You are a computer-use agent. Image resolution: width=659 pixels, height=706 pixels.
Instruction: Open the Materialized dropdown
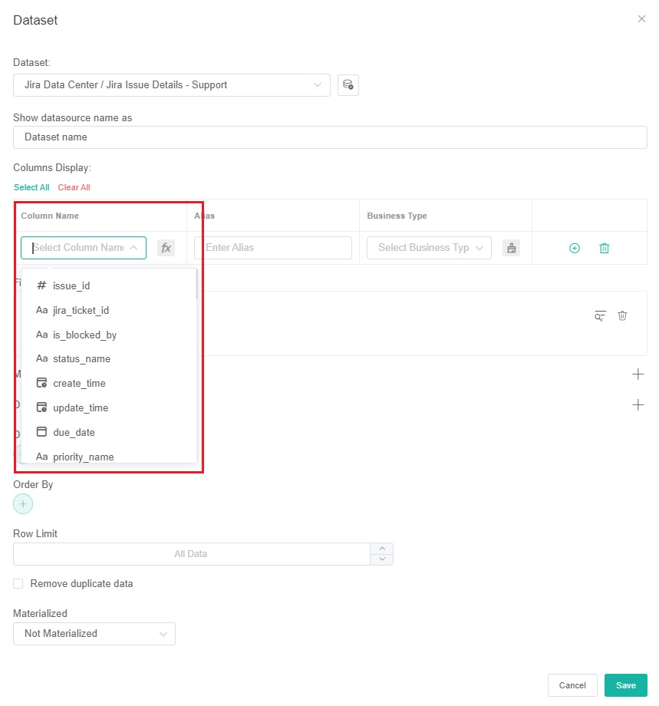tap(94, 634)
